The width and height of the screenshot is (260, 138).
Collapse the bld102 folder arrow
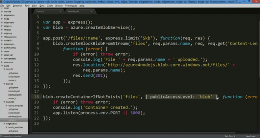coord(4,84)
